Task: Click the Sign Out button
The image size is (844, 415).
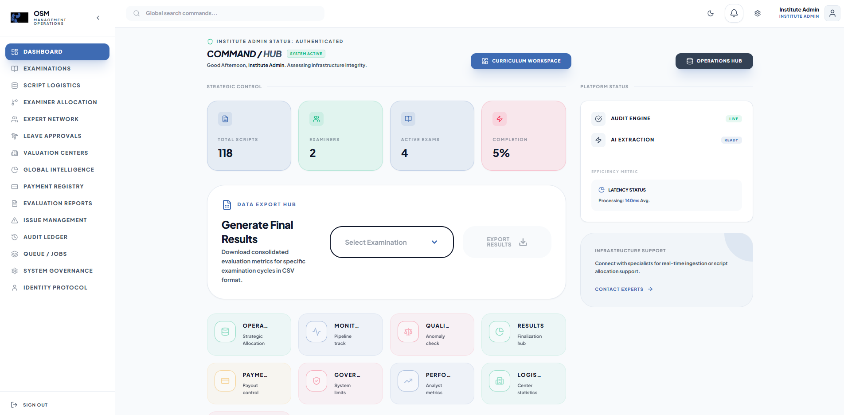Action: click(29, 405)
